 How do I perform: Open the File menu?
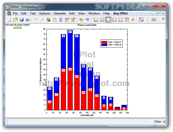pyautogui.click(x=15, y=13)
